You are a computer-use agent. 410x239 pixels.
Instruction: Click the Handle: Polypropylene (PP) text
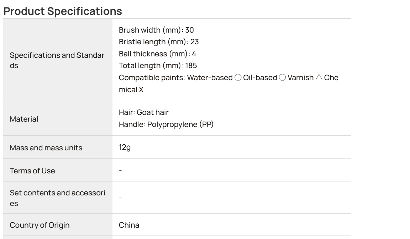tap(166, 124)
